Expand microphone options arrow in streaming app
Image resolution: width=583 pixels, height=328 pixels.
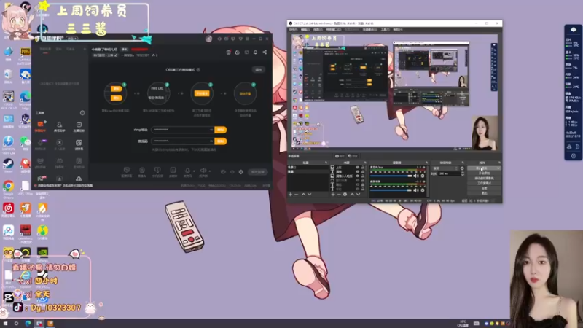point(194,171)
